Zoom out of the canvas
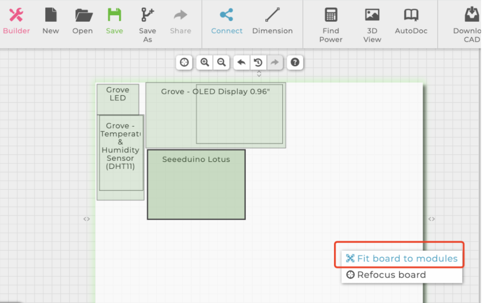Viewport: 482px width, 303px height. click(x=221, y=62)
